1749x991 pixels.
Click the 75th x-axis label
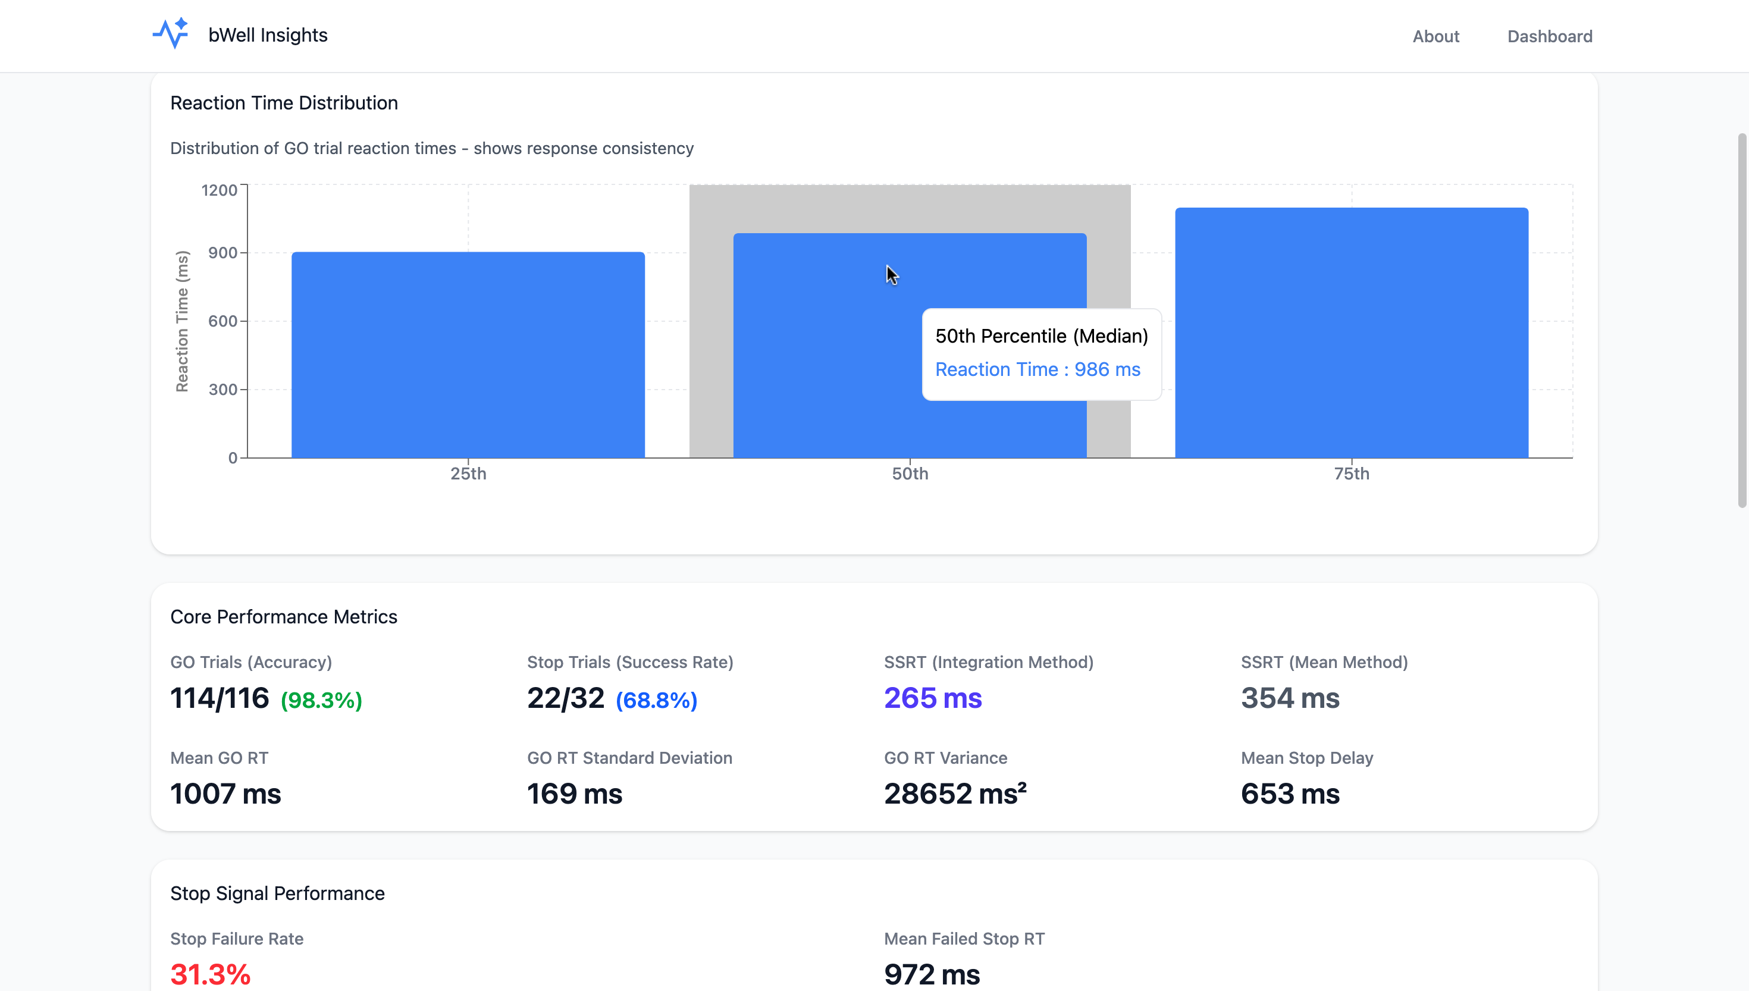coord(1351,473)
